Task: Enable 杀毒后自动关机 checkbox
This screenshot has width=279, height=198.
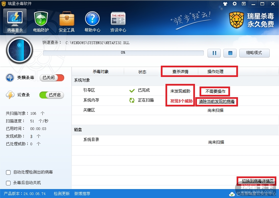Action: click(8, 183)
